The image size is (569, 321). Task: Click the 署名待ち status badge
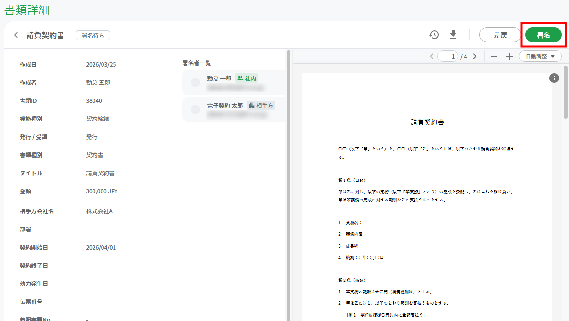click(93, 36)
